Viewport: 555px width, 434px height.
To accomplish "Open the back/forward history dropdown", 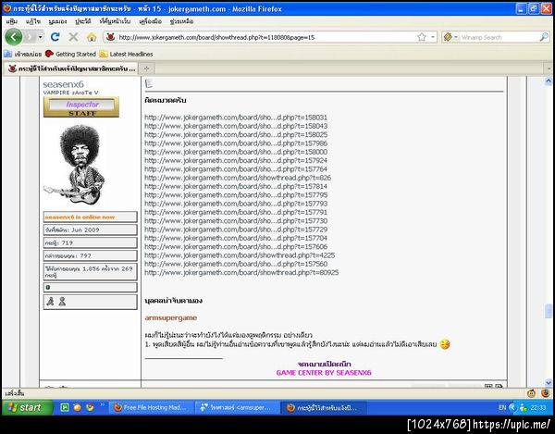I will click(x=41, y=37).
